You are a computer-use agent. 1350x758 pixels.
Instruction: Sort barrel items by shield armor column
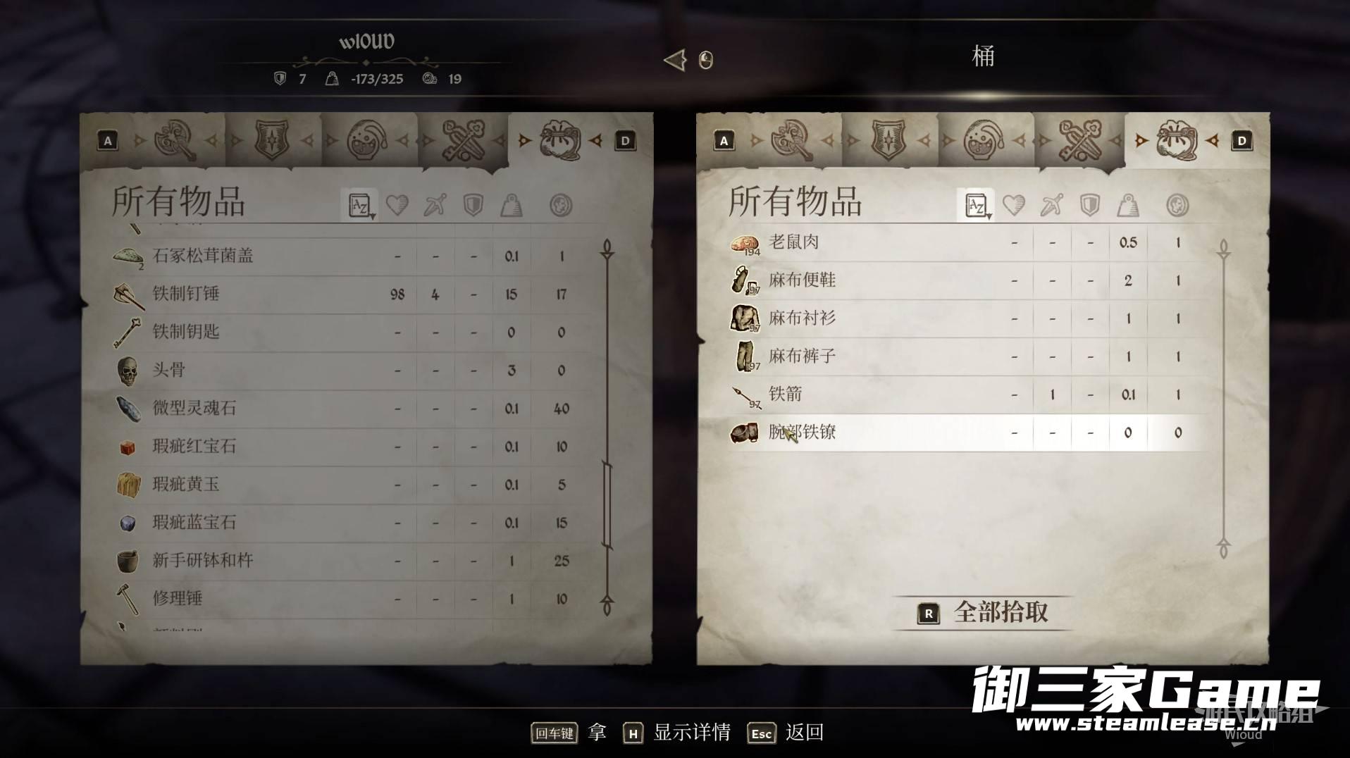click(1090, 206)
